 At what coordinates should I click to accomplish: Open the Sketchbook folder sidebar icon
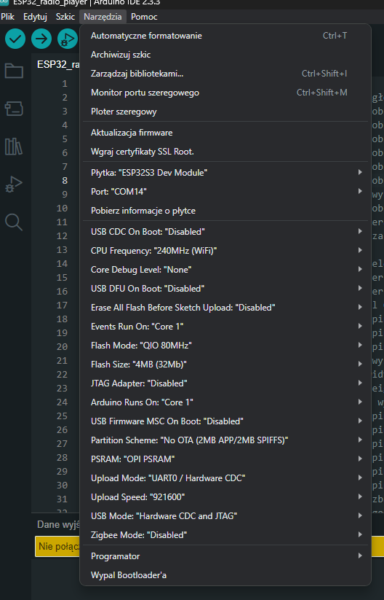click(14, 71)
